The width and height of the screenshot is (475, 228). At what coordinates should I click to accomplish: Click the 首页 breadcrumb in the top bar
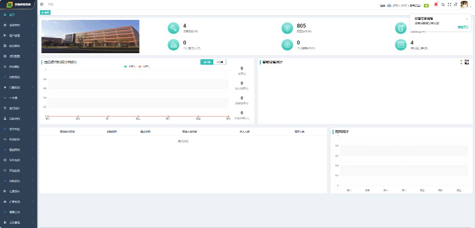coord(51,5)
